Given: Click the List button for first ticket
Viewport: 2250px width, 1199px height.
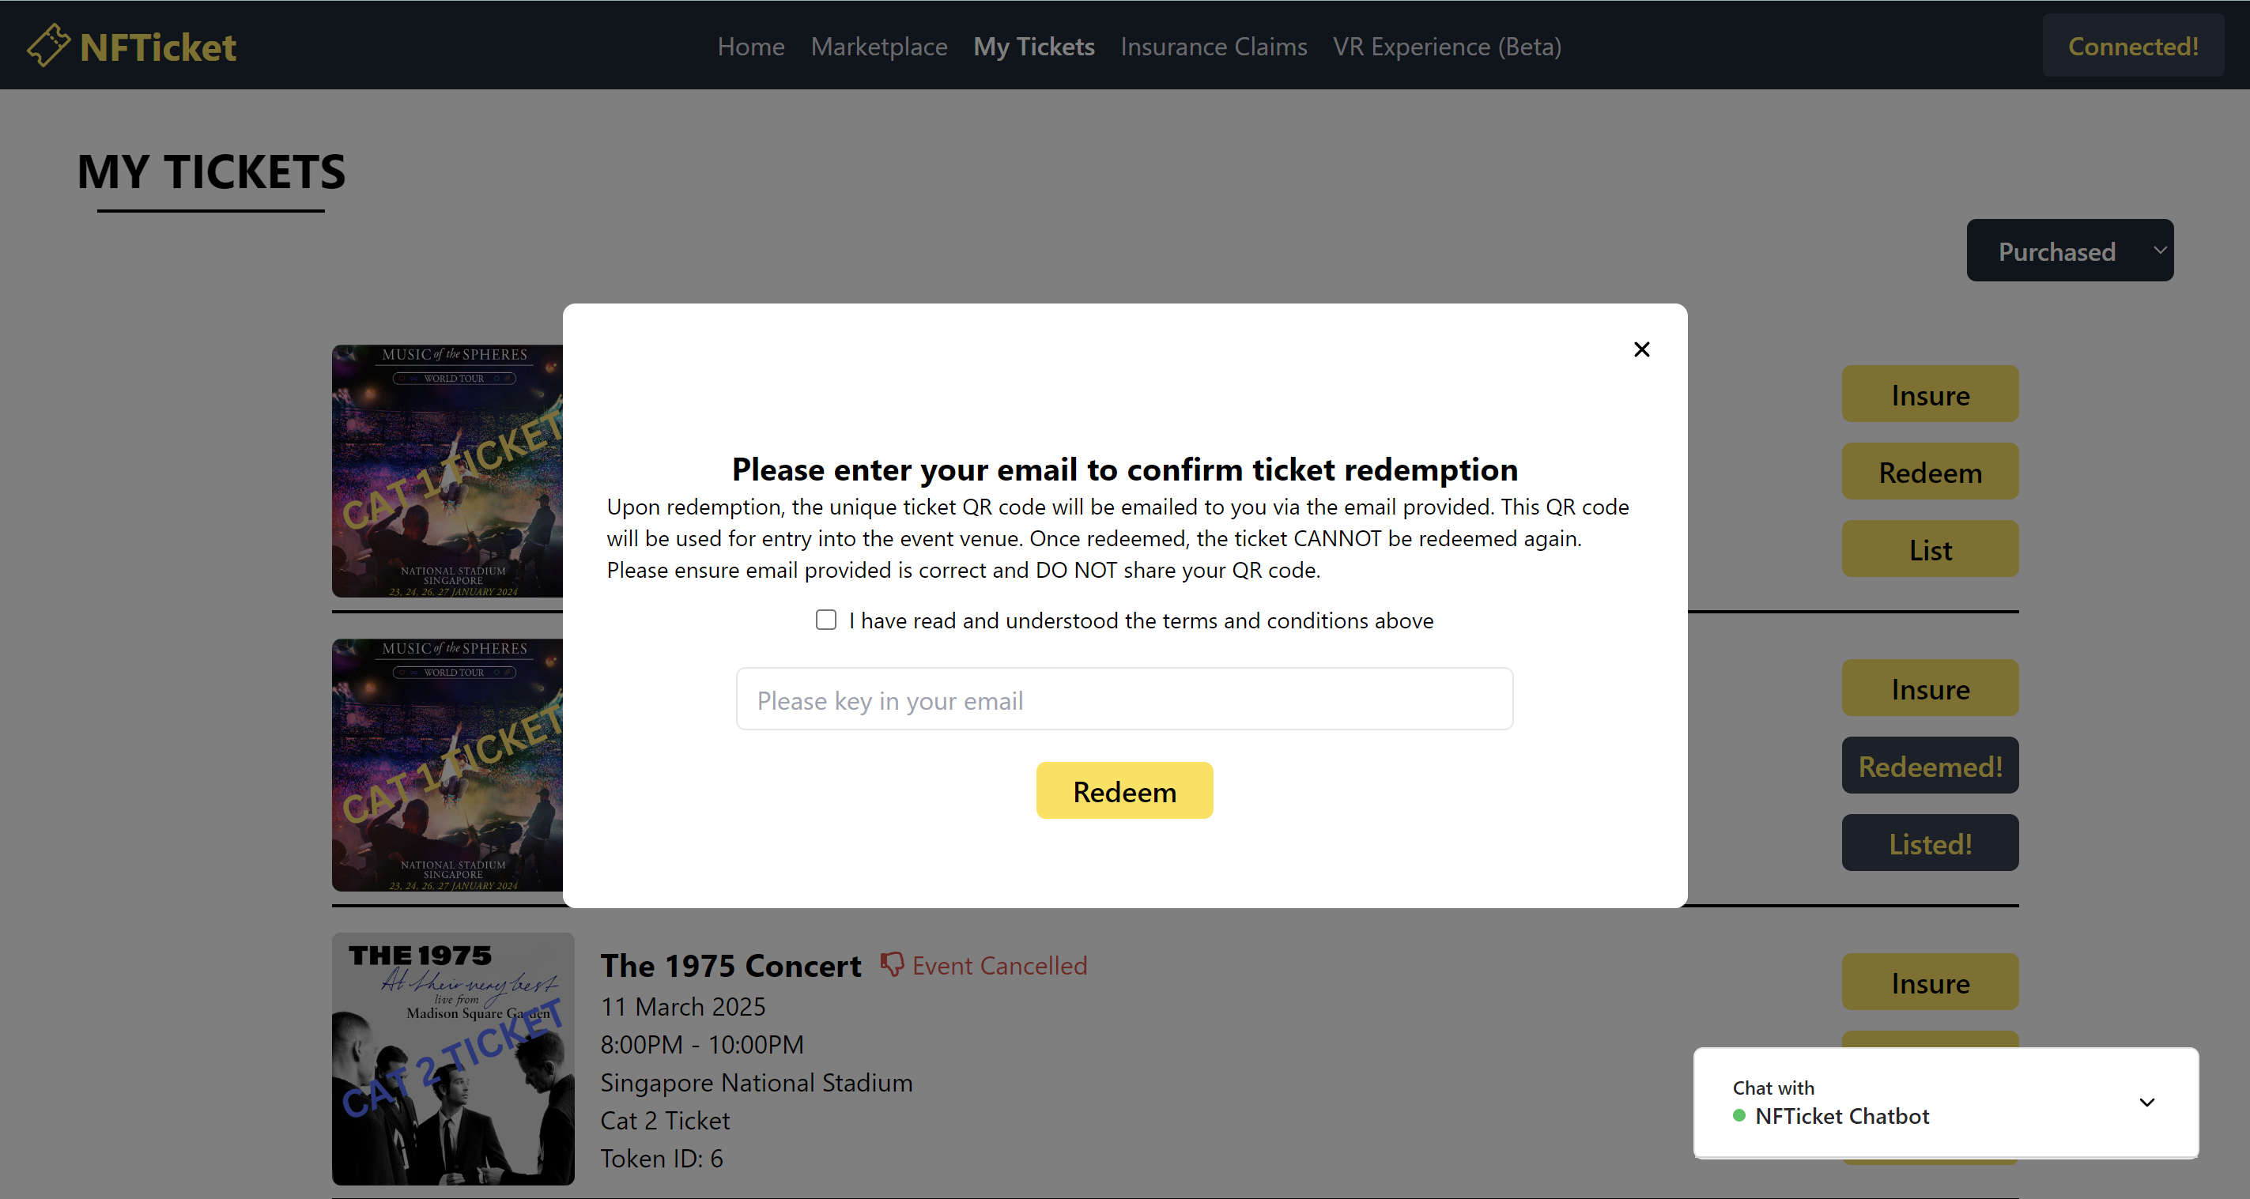Looking at the screenshot, I should point(1930,549).
